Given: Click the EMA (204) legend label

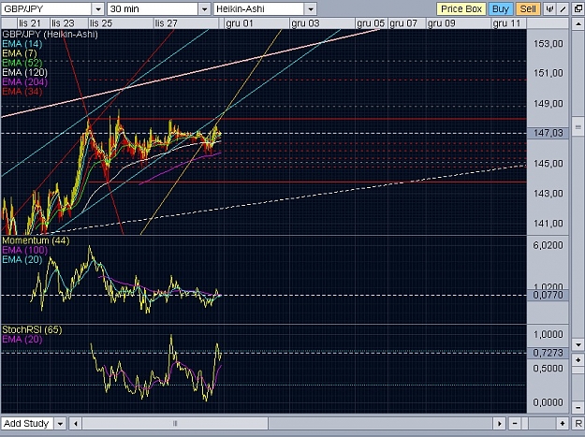Looking at the screenshot, I should click(25, 82).
